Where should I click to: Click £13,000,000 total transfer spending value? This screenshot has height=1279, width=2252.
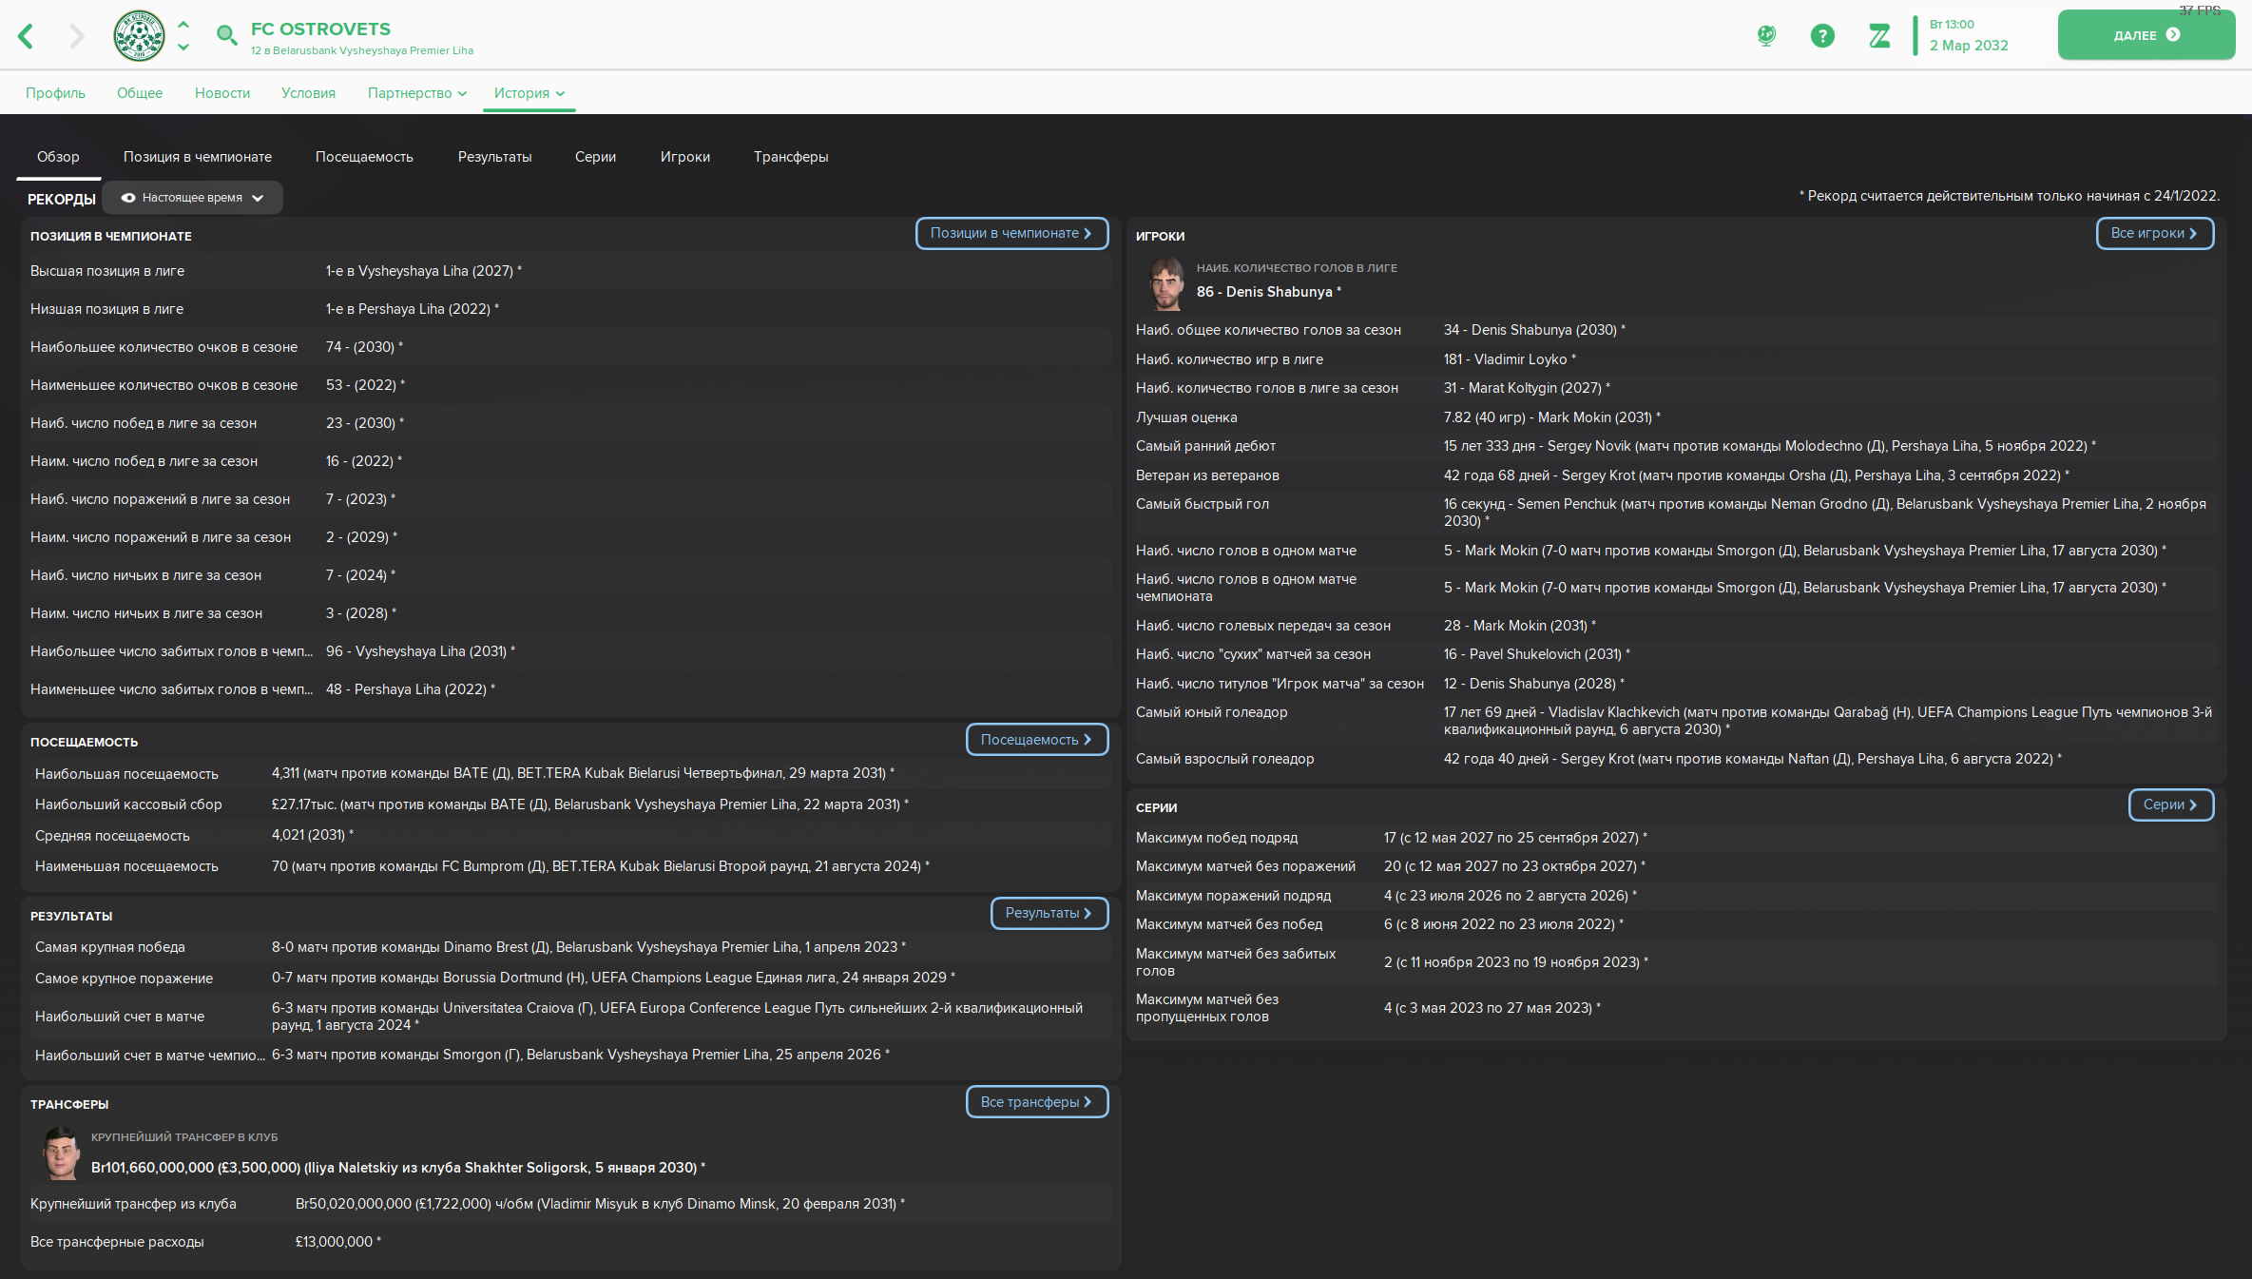point(337,1242)
